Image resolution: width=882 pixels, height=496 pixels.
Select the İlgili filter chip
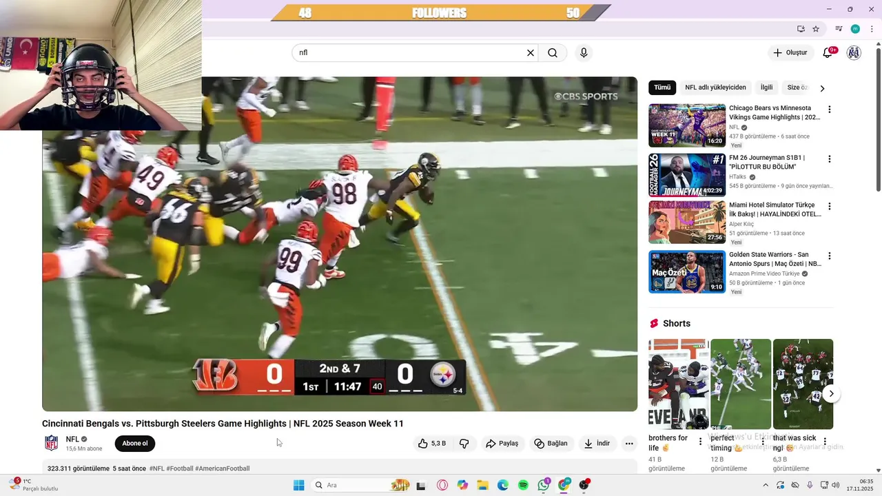tap(766, 87)
